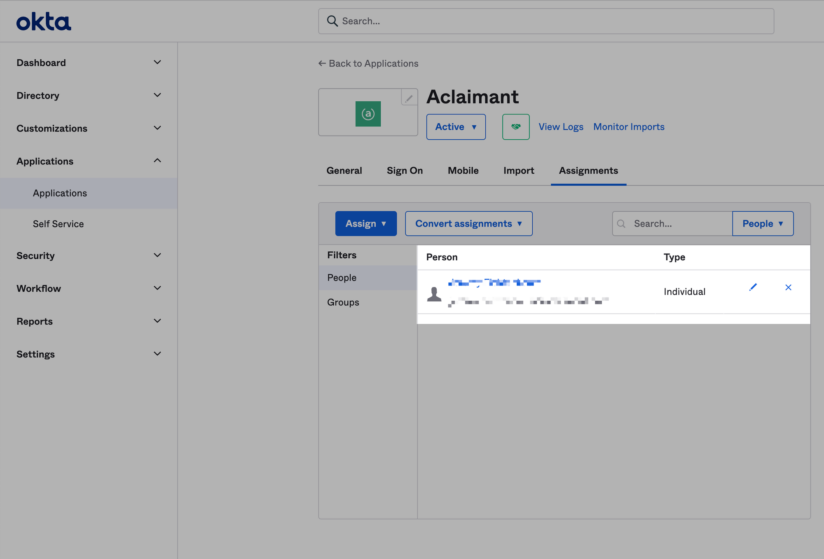Open the Assign dropdown button

366,224
